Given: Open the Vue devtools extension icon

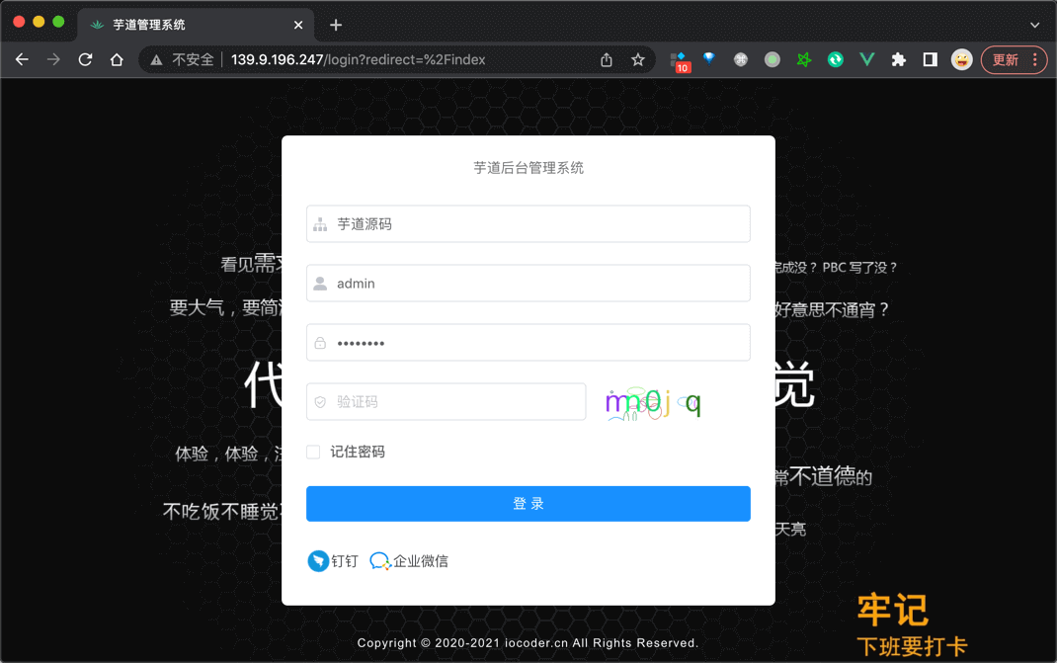Looking at the screenshot, I should pos(866,59).
